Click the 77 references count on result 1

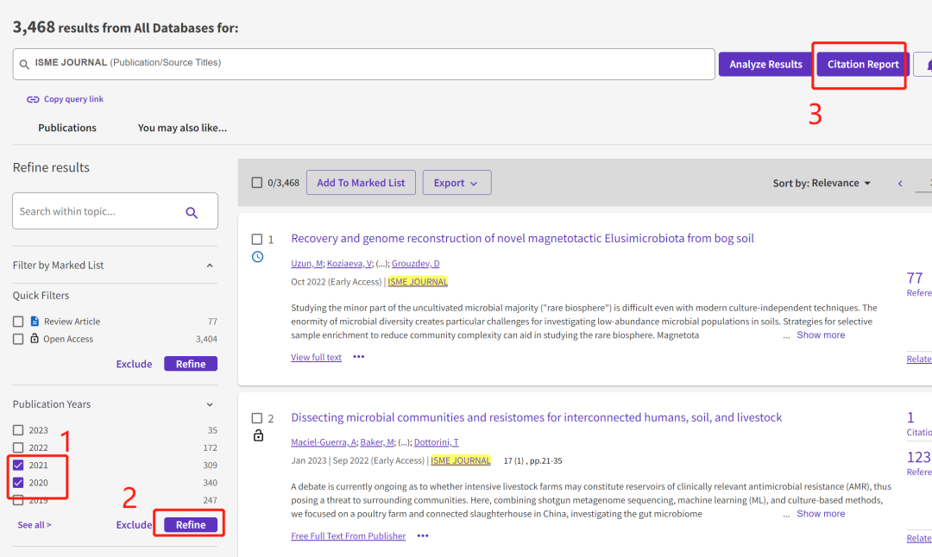pyautogui.click(x=915, y=278)
